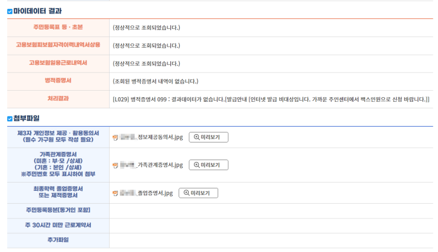
Task: Open the 정보제공동의서.jpg attachment link
Action: 159,138
